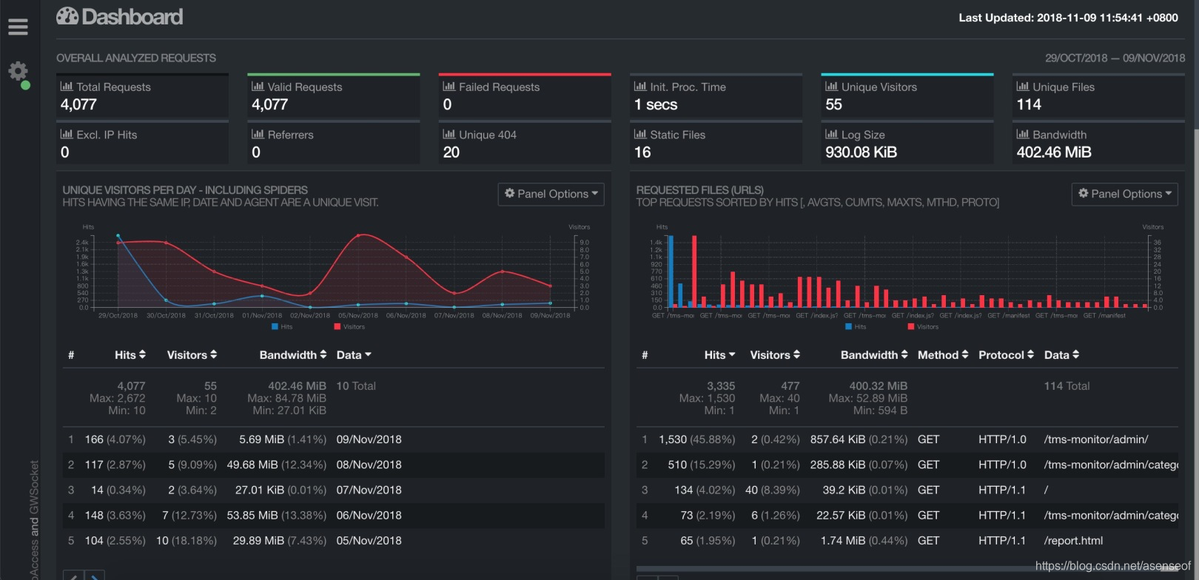Screen dimensions: 1199x580
Task: Open Panel Options for Unique Visitors panel
Action: pos(551,194)
